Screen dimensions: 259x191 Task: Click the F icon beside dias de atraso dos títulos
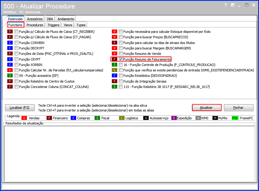tap(115, 43)
